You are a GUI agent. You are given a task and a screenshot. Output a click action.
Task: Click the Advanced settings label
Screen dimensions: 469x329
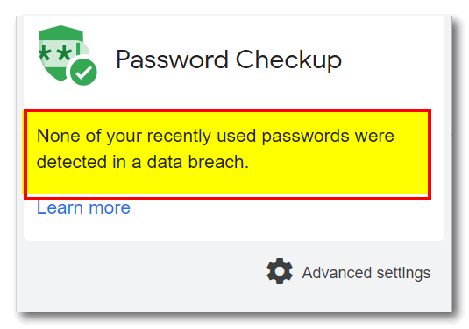pyautogui.click(x=366, y=273)
